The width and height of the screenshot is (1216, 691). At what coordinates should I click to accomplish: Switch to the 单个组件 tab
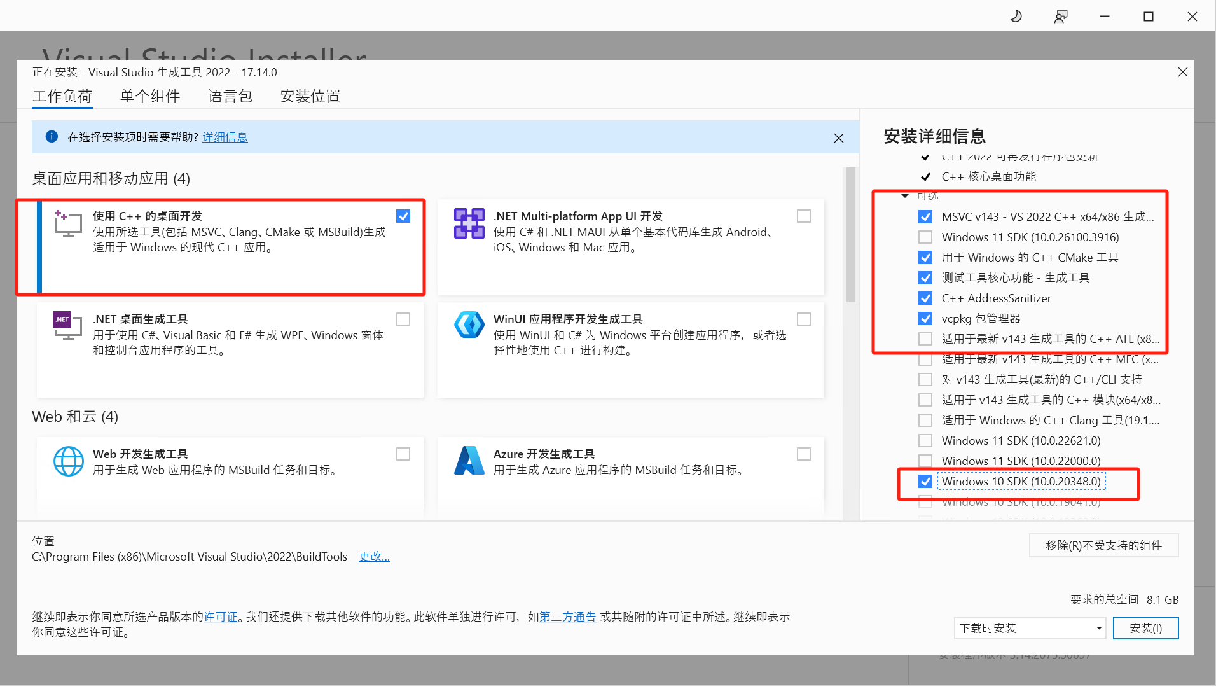point(150,96)
